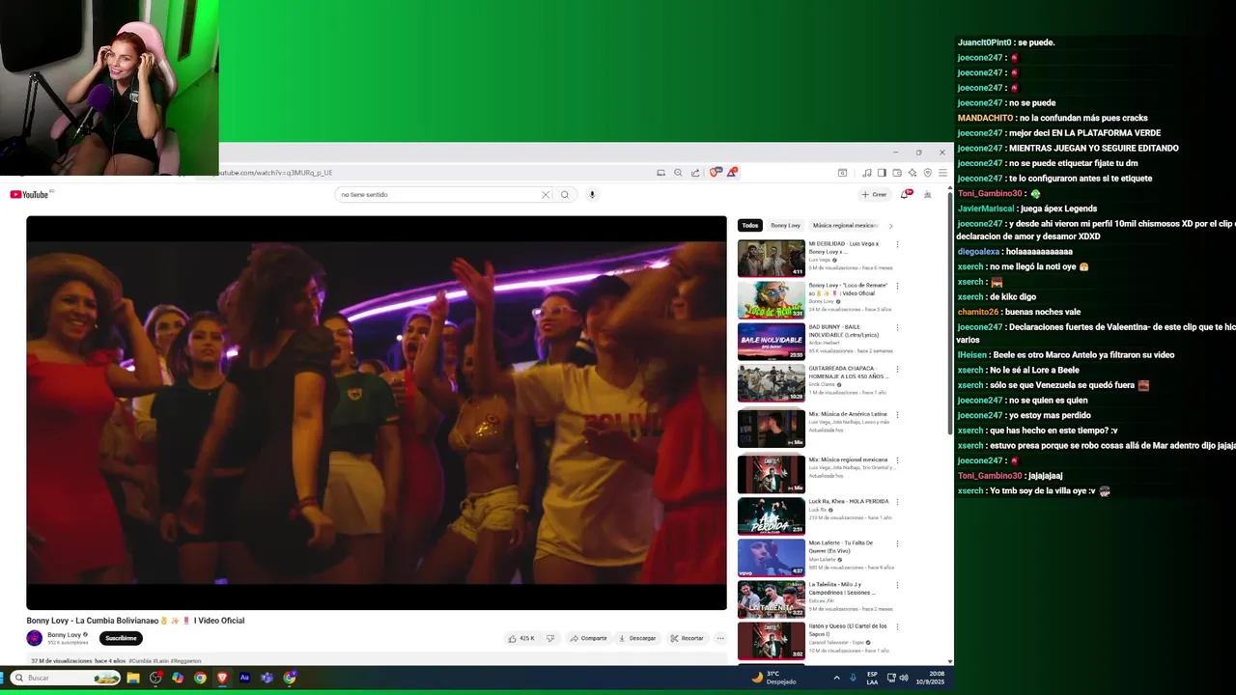Click the browser address bar URL
The height and width of the screenshot is (695, 1236).
tap(277, 173)
